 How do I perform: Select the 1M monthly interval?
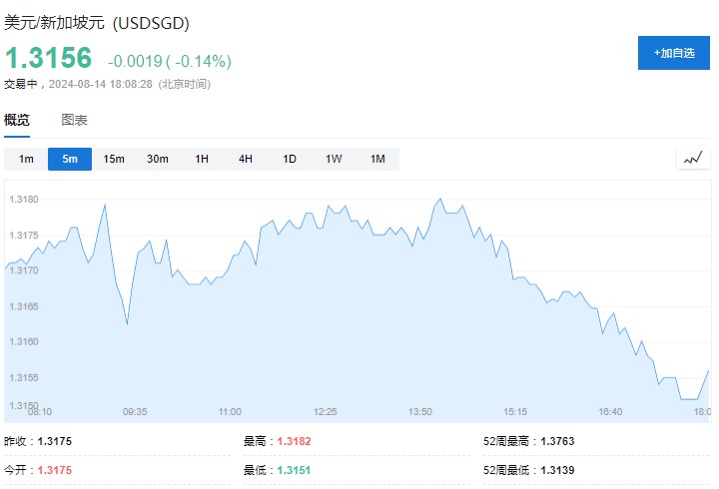click(377, 159)
